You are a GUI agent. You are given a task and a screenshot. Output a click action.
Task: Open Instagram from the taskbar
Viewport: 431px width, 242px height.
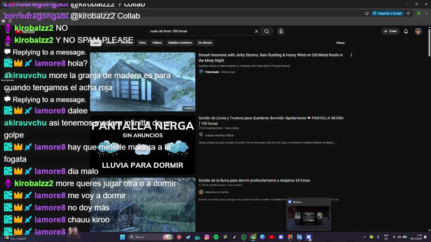207,237
